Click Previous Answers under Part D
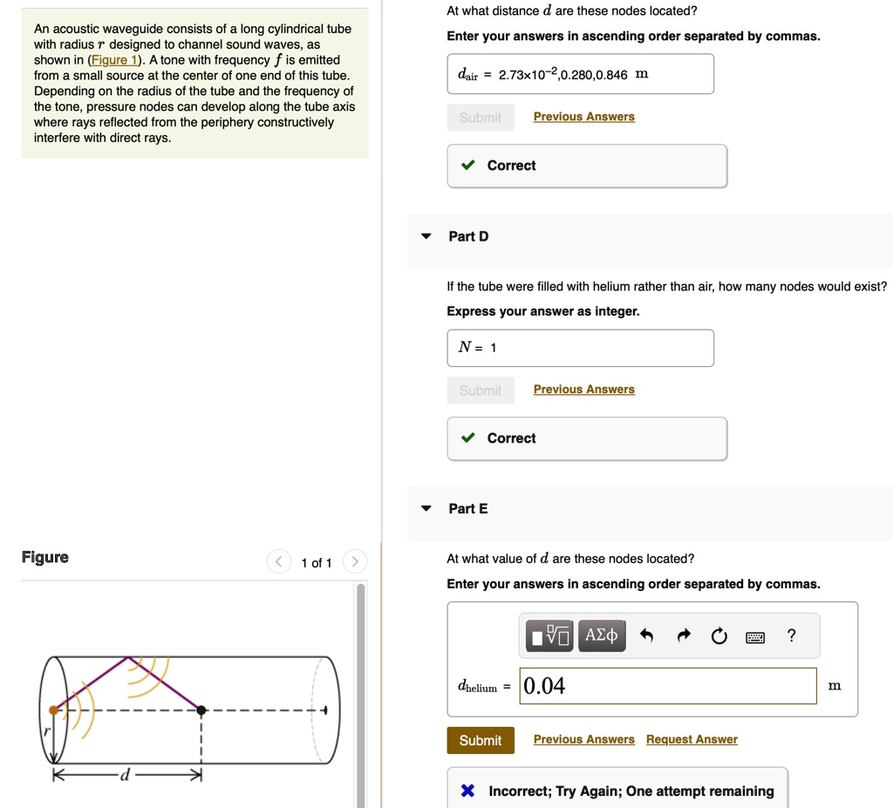This screenshot has height=808, width=893. click(583, 389)
